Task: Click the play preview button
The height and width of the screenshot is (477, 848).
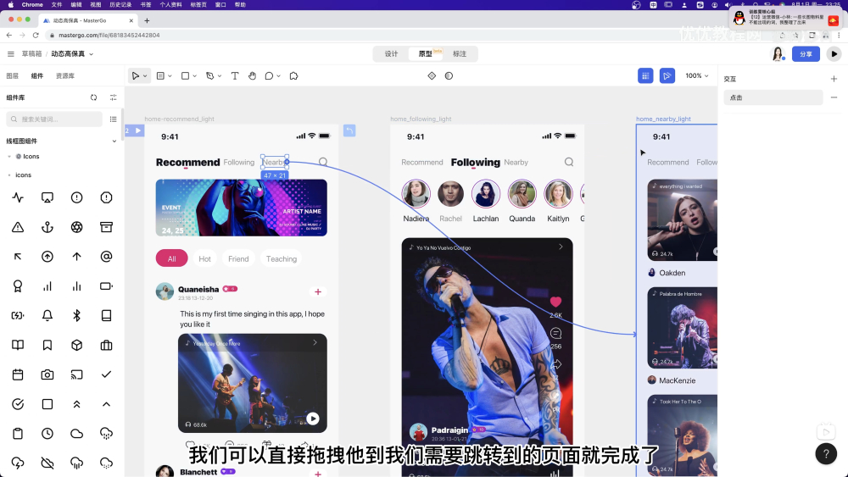Action: 834,54
